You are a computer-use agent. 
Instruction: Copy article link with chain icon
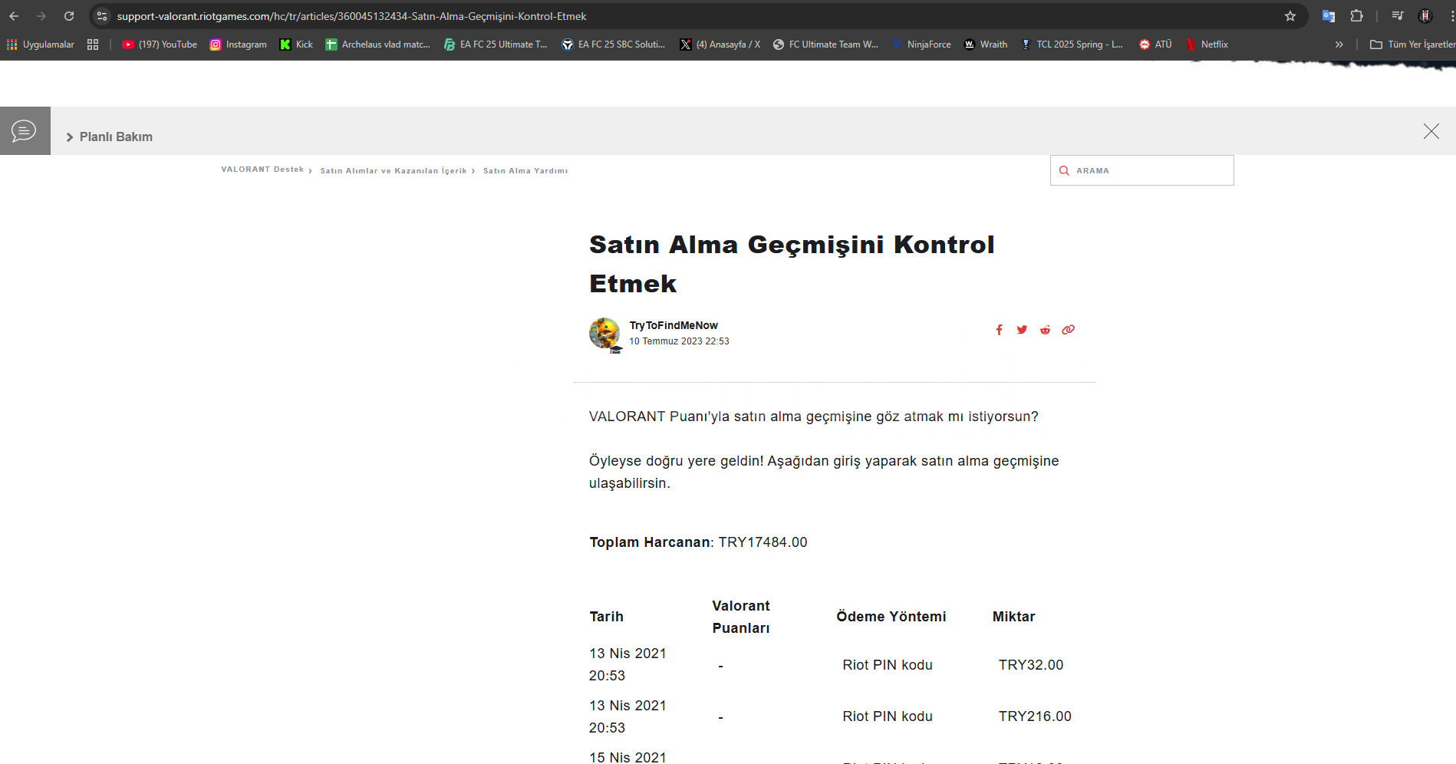click(x=1068, y=330)
